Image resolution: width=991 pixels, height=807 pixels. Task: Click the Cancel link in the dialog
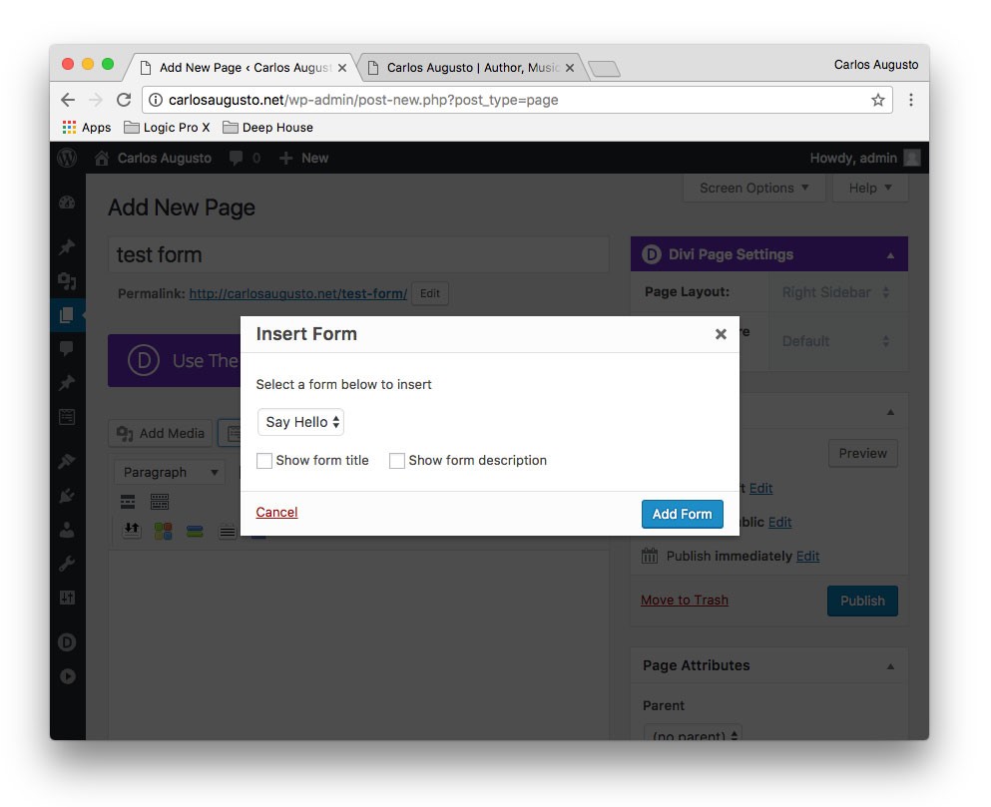[x=276, y=512]
